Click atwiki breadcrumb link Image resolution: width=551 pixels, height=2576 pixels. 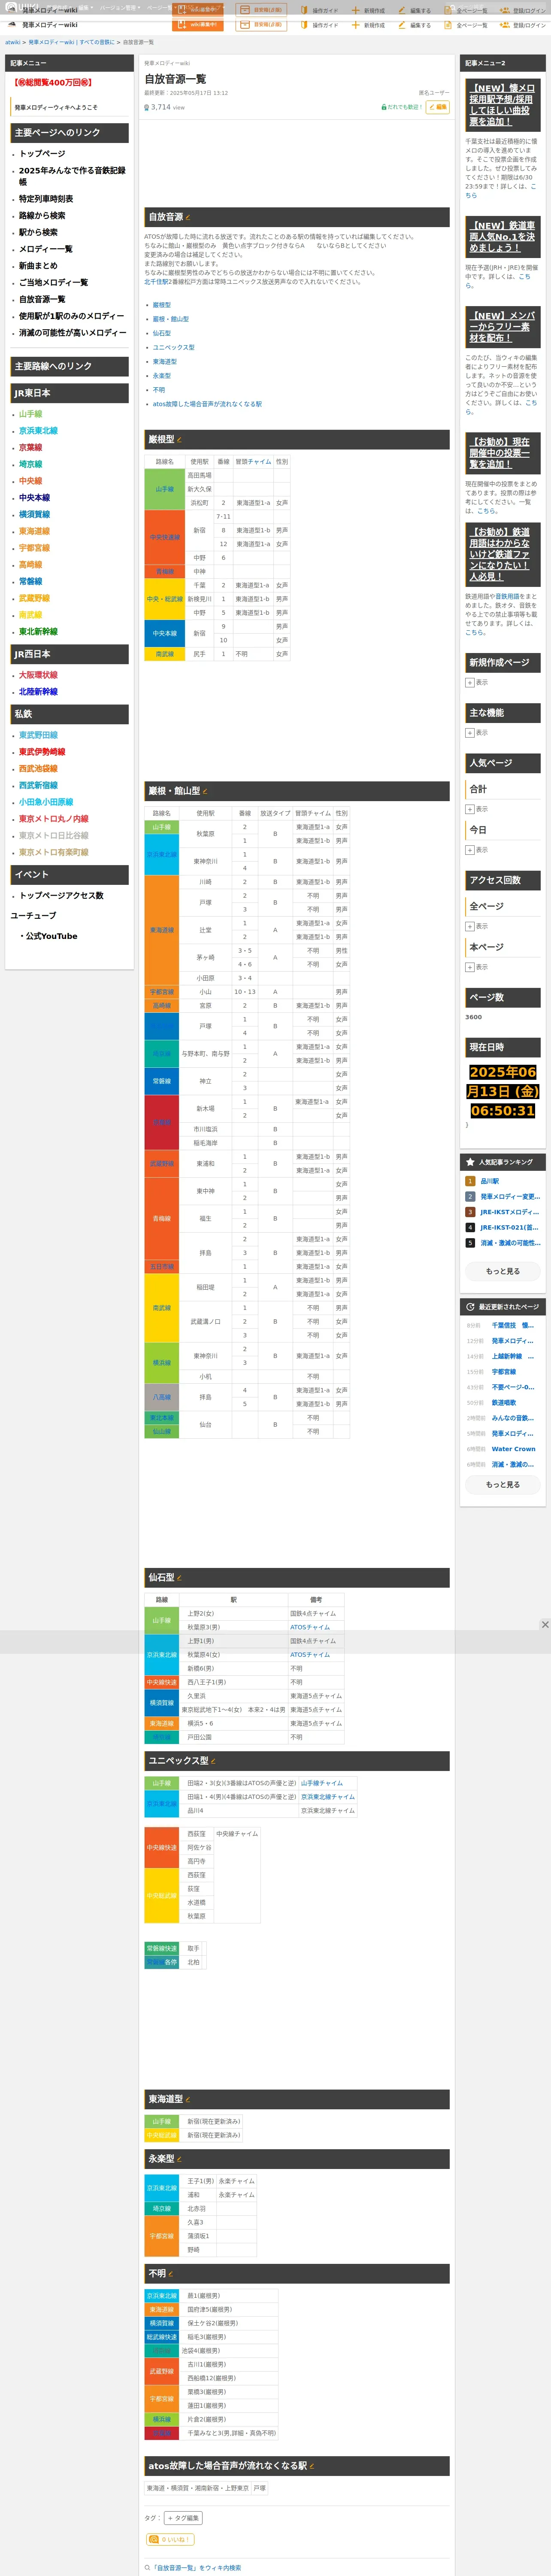pos(12,42)
